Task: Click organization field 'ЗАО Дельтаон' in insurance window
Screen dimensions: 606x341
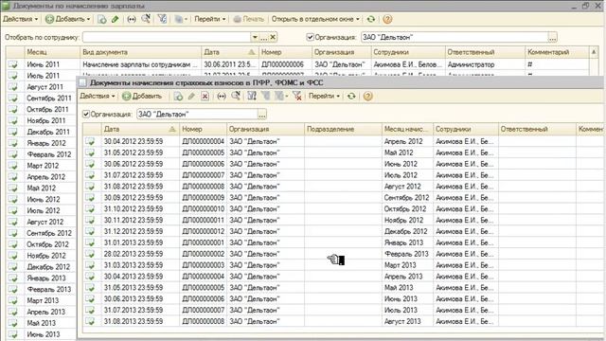Action: click(x=198, y=114)
